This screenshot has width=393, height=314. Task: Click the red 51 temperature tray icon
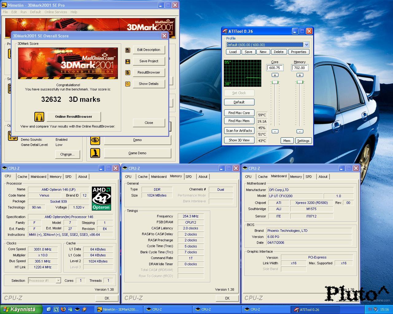pyautogui.click(x=370, y=309)
